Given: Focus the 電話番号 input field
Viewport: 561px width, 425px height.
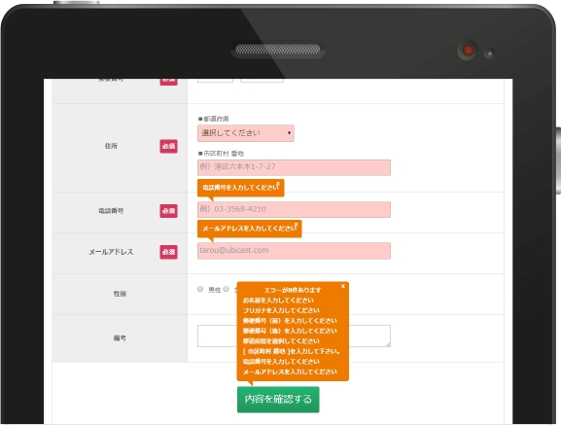Looking at the screenshot, I should tap(294, 209).
